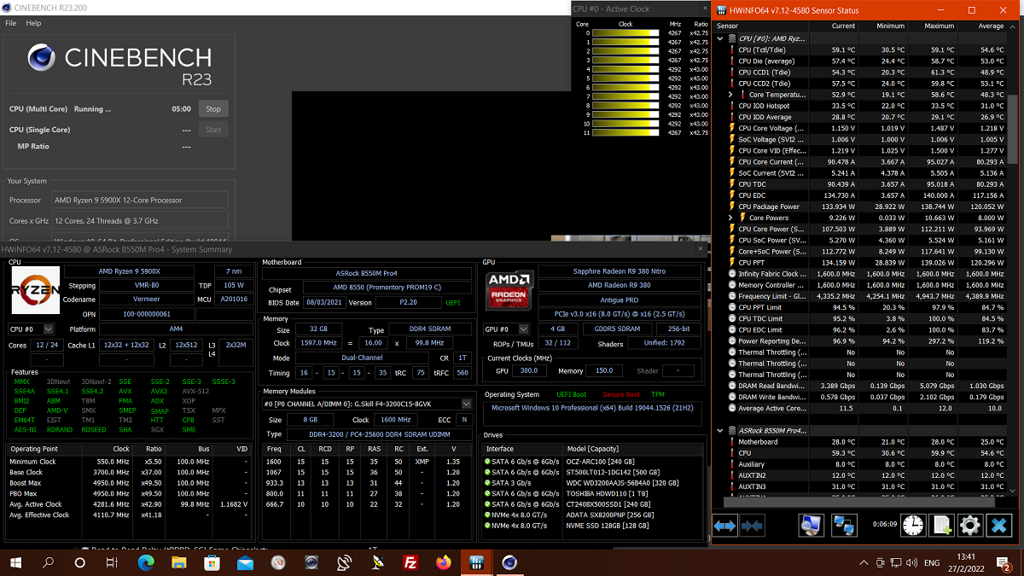Select the CPU PPT Limit sensor row
Screen dimensions: 1024x576
point(860,307)
